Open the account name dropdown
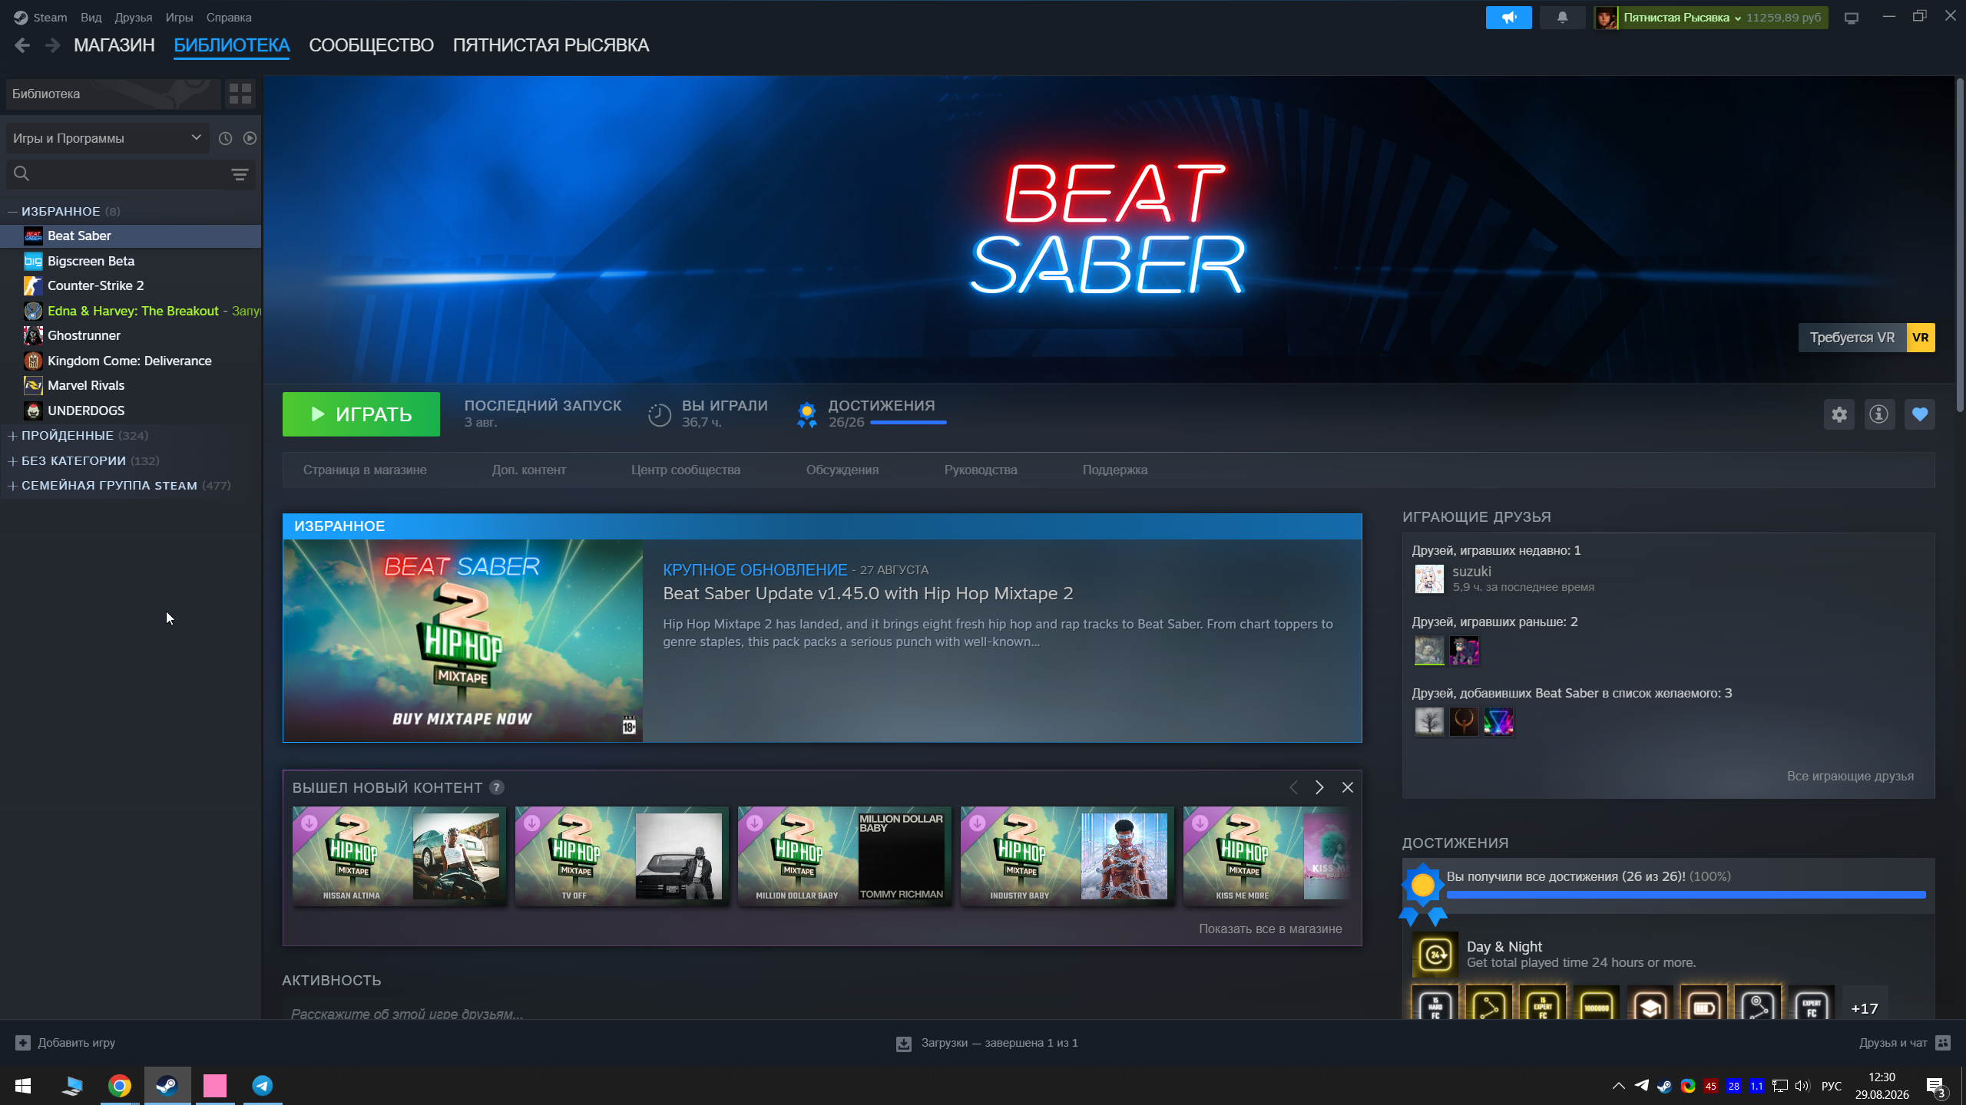The width and height of the screenshot is (1966, 1105). (1682, 18)
